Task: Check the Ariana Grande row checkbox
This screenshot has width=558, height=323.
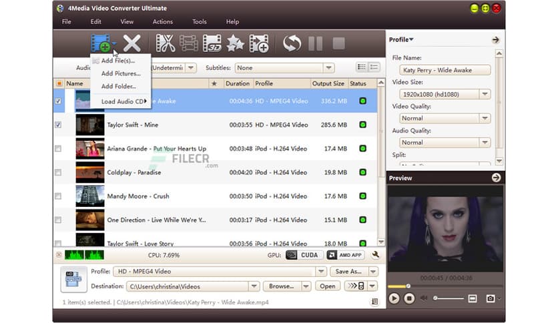Action: tap(58, 149)
